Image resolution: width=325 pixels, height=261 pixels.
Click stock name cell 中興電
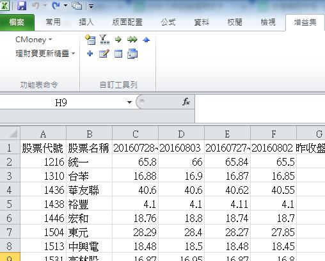pyautogui.click(x=90, y=246)
